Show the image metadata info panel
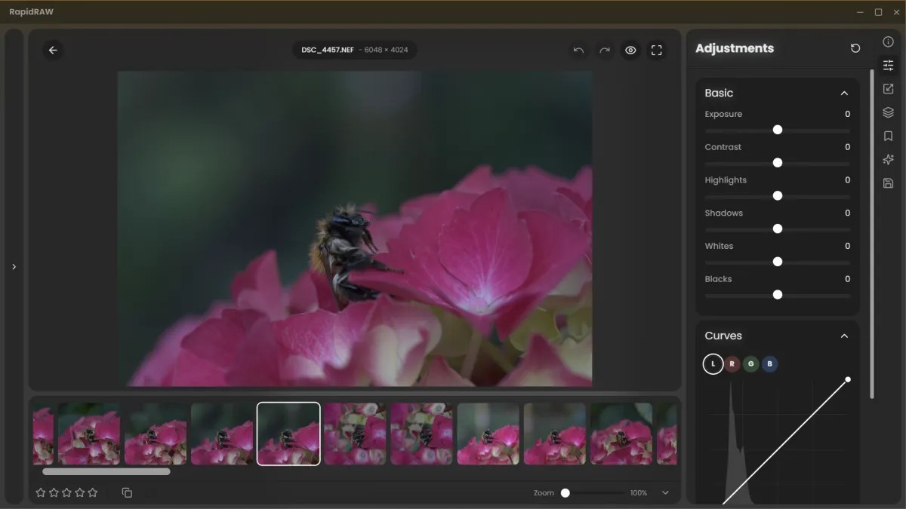The image size is (906, 509). click(x=889, y=41)
